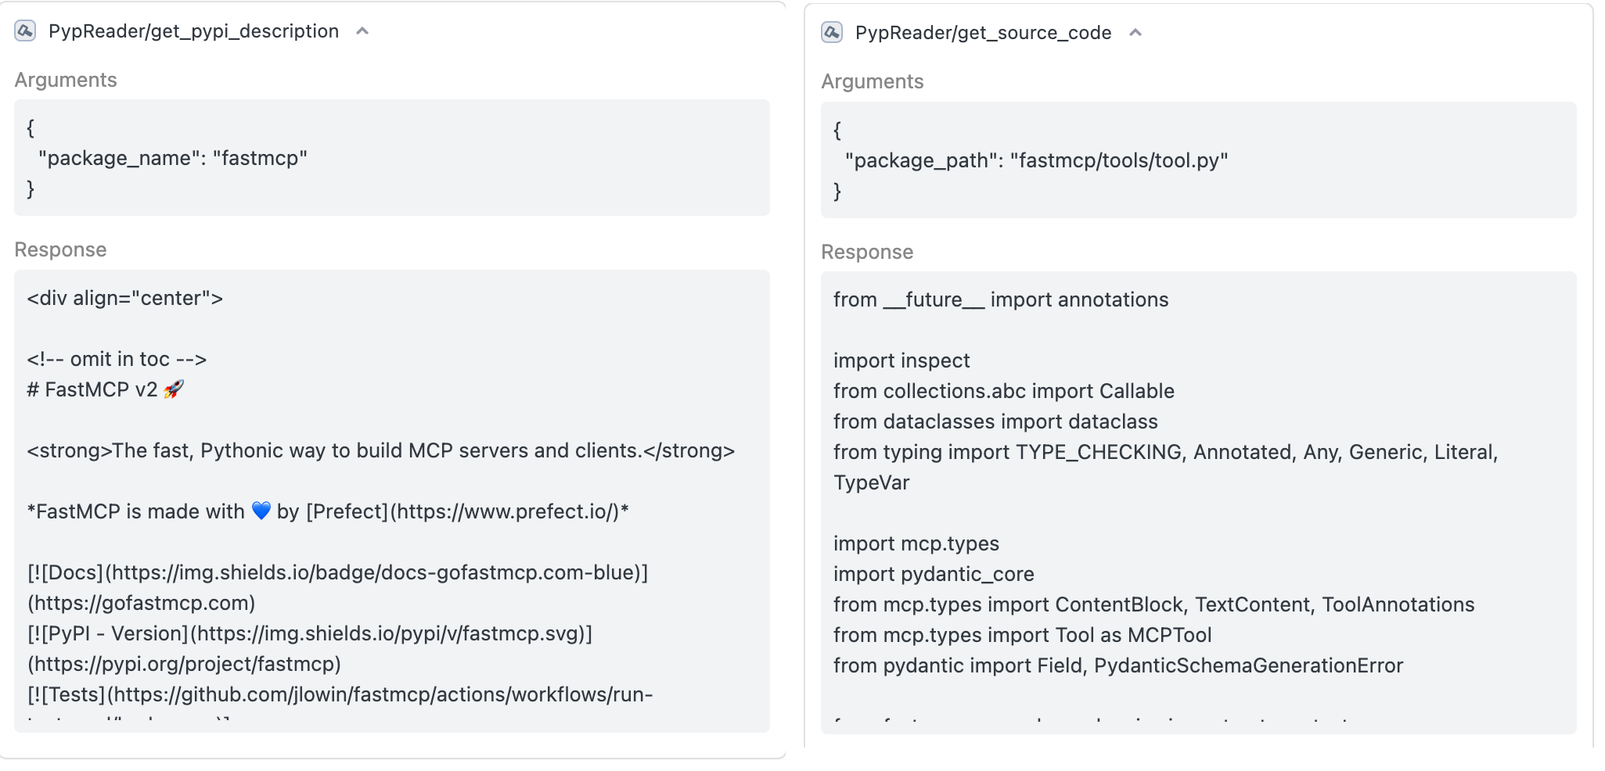This screenshot has height=771, width=1605.
Task: Click the PypReader/get_pypi_description header title
Action: (193, 31)
